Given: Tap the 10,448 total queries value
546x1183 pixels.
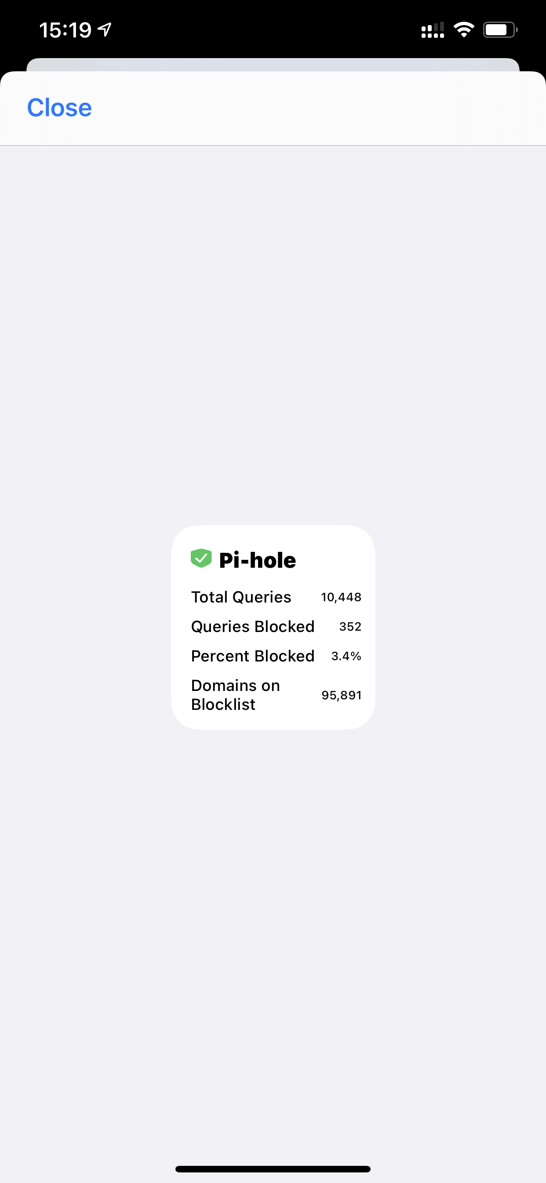Looking at the screenshot, I should [341, 597].
